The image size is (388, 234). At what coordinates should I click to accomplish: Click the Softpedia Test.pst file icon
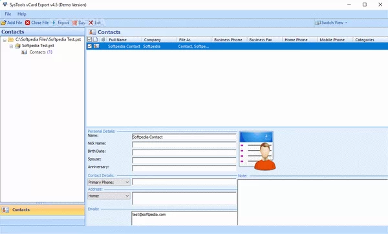pos(17,46)
